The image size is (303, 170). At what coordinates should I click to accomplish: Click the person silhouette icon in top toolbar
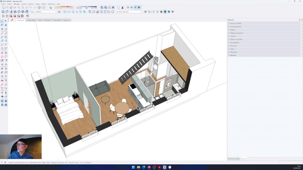(122, 8)
